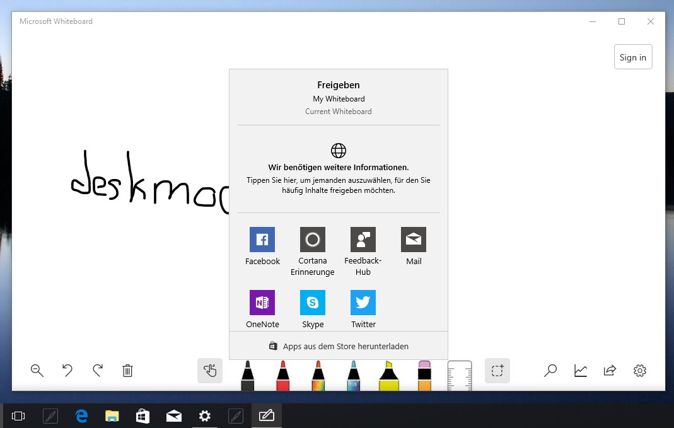Share the whiteboard to Facebook
Viewport: 674px width, 428px height.
coord(262,246)
